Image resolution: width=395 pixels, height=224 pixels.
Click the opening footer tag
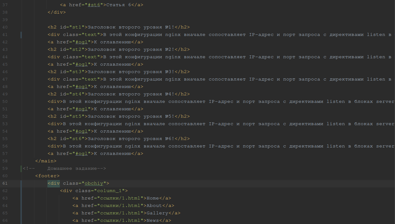click(x=47, y=176)
